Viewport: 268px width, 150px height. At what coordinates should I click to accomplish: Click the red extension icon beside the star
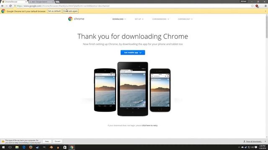(x=257, y=6)
